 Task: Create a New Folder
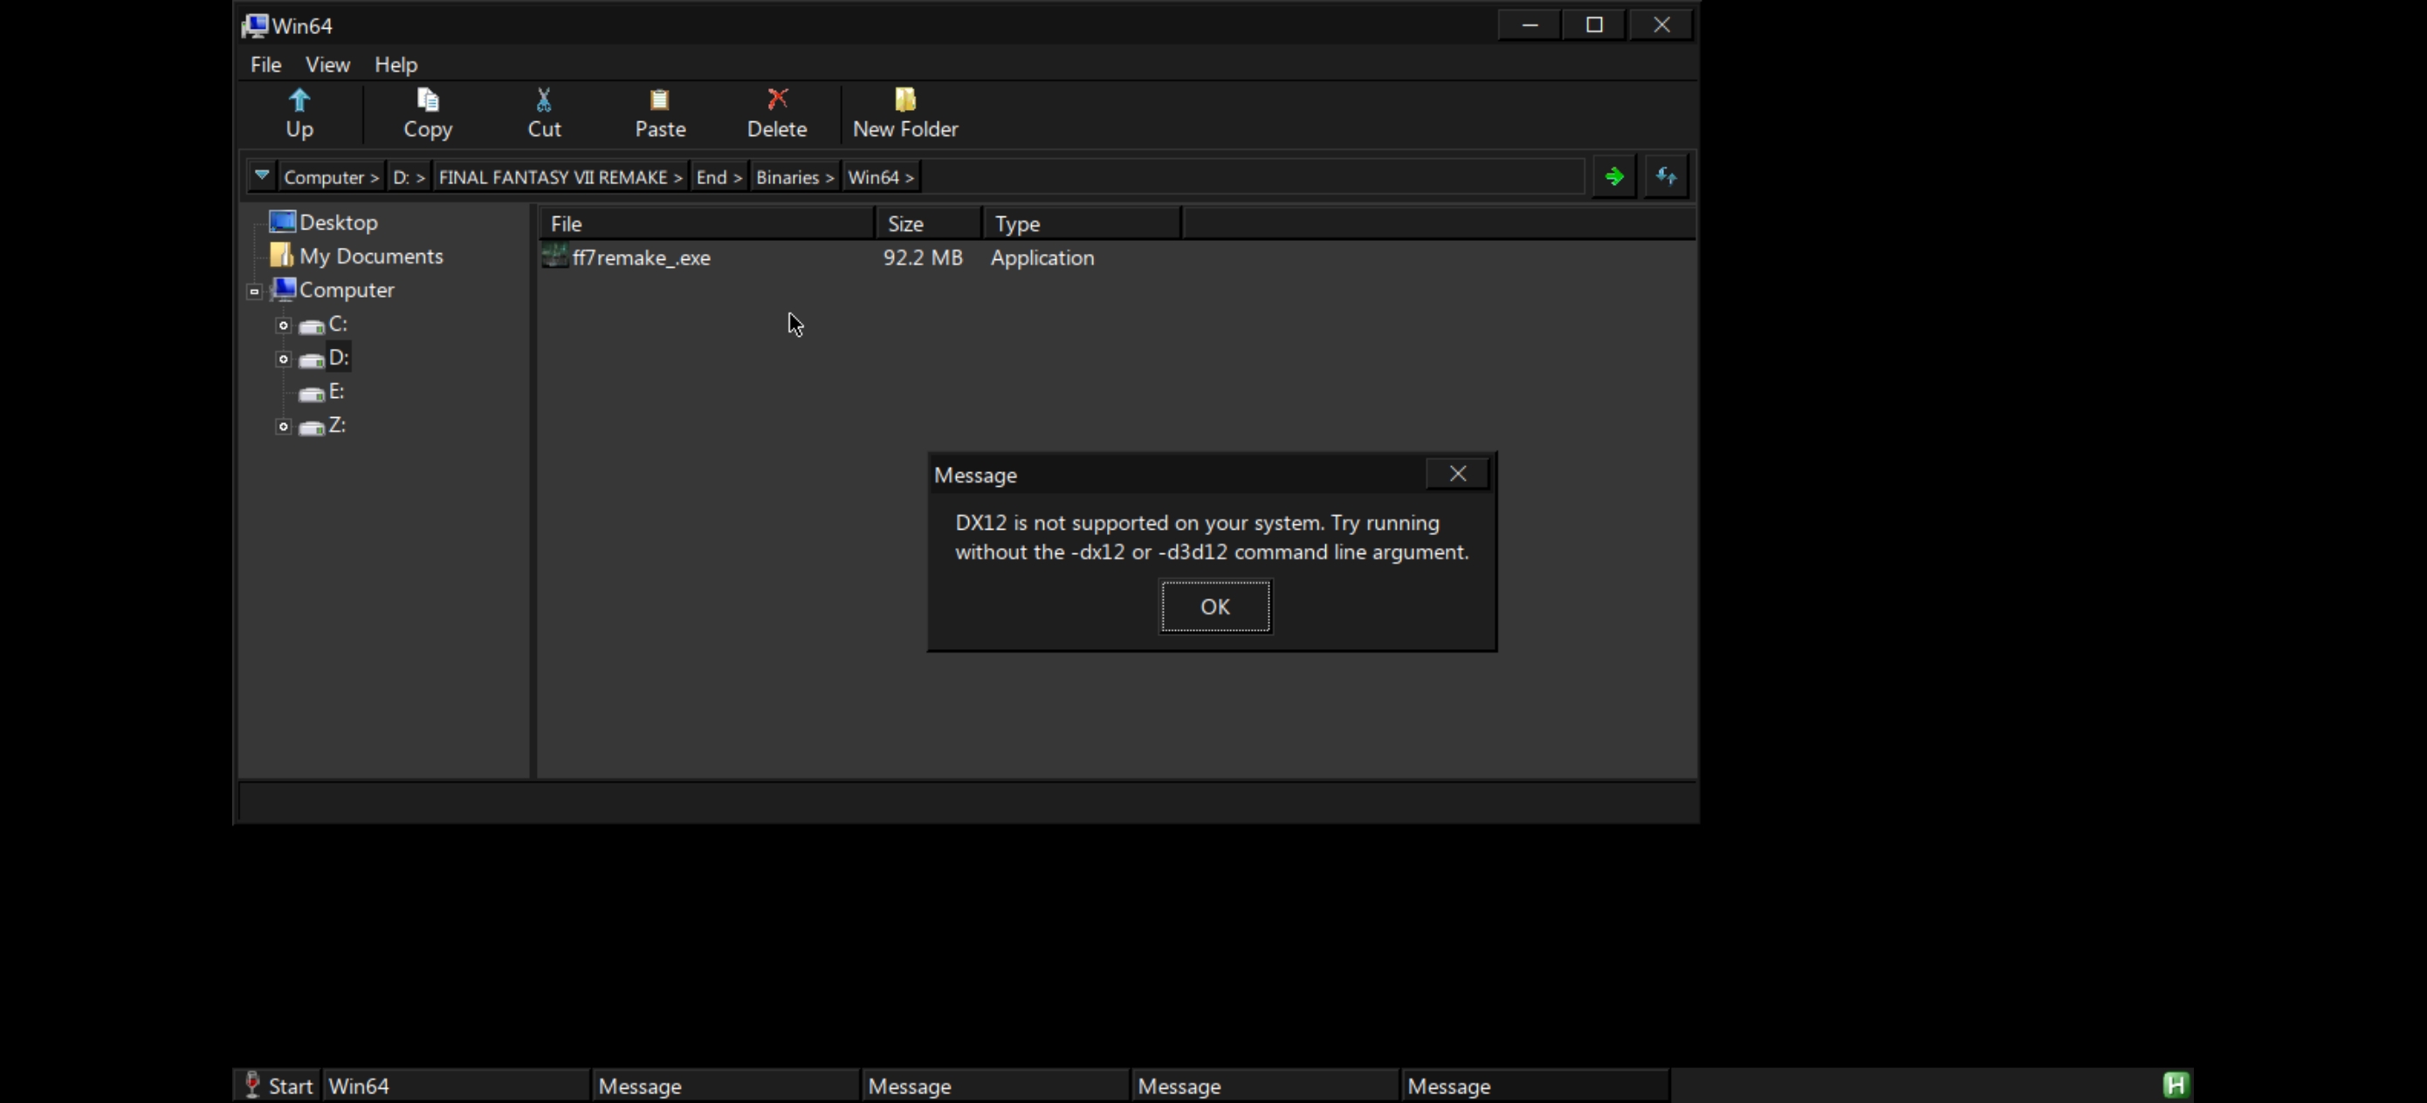[904, 113]
